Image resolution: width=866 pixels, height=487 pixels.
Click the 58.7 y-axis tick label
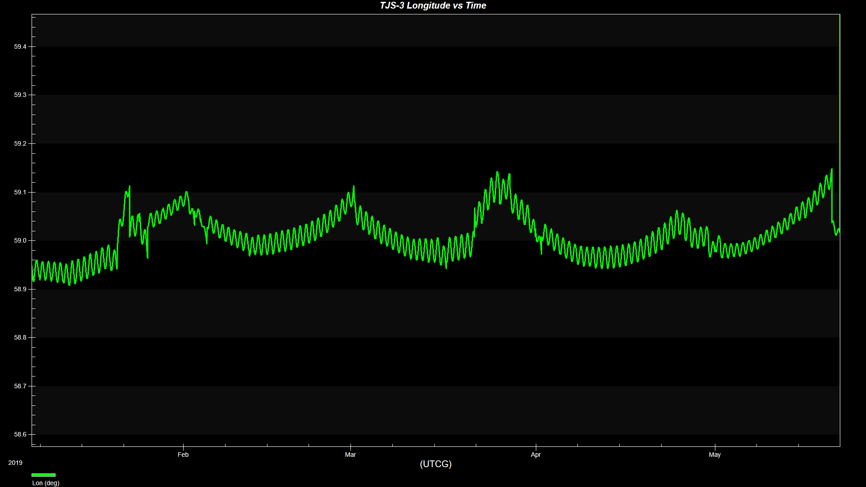click(20, 386)
